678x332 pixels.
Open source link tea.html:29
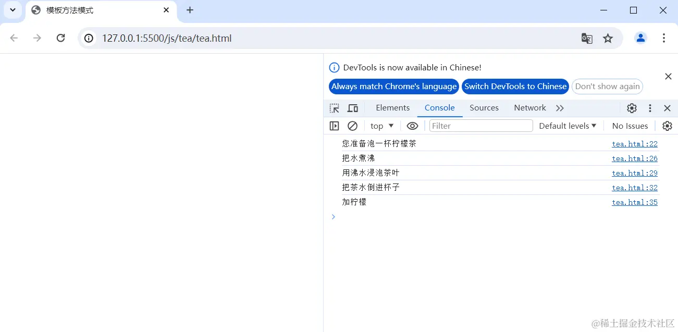coord(635,173)
